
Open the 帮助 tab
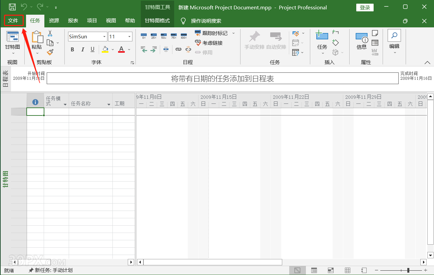point(130,21)
